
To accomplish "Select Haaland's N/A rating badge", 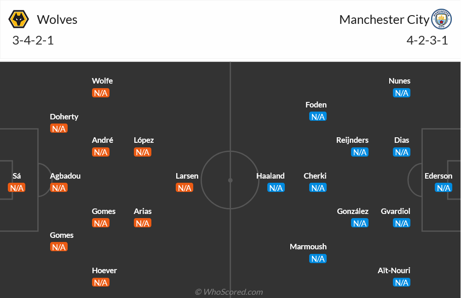I will pos(276,188).
